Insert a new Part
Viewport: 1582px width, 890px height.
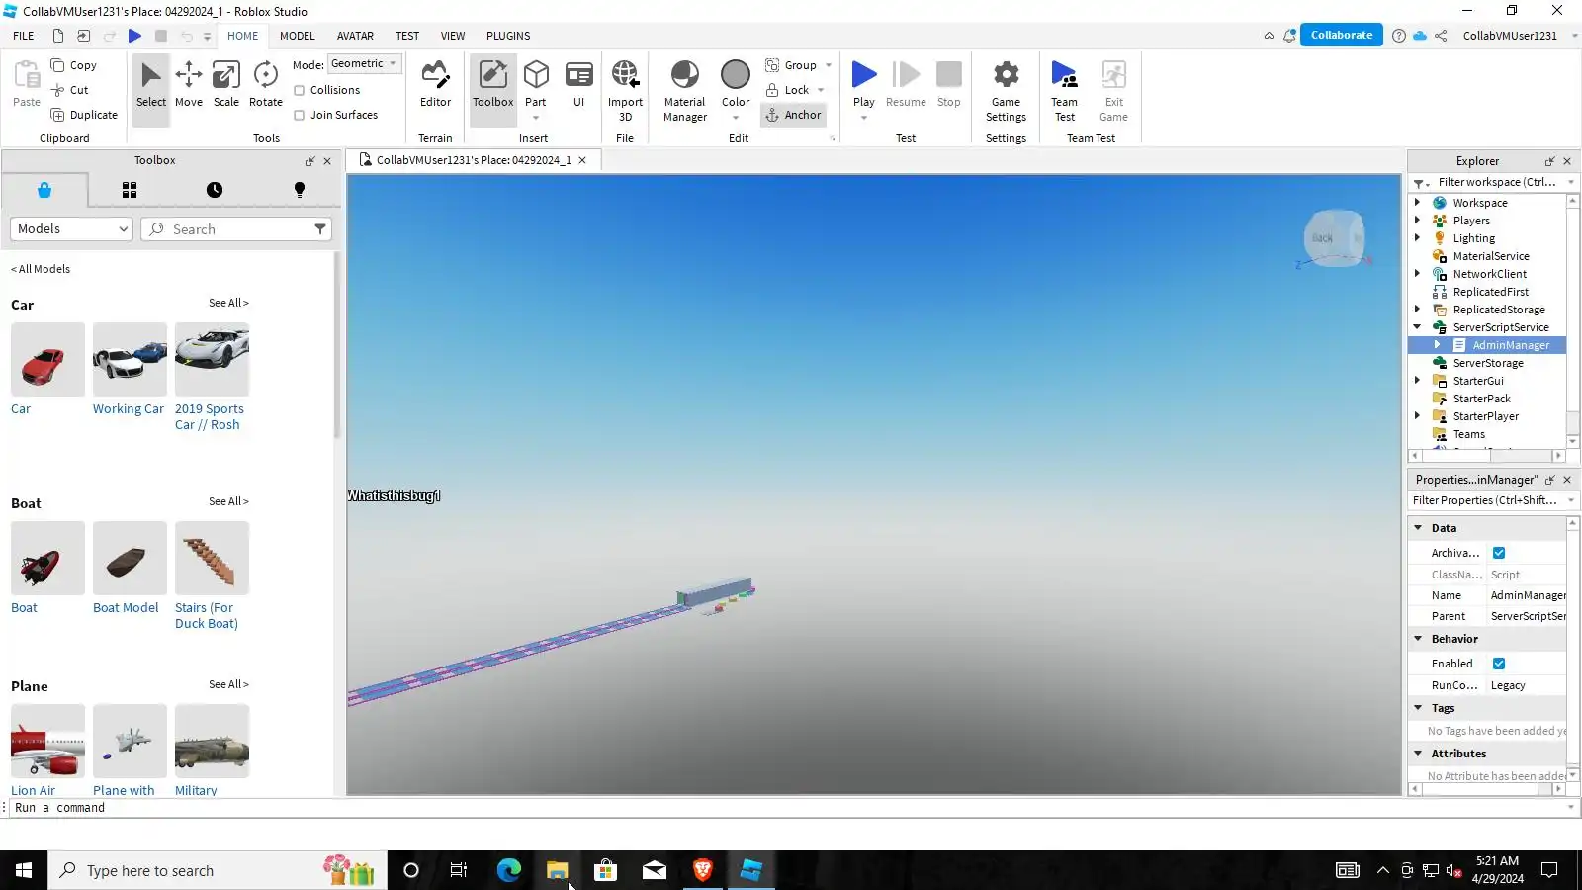[x=536, y=85]
